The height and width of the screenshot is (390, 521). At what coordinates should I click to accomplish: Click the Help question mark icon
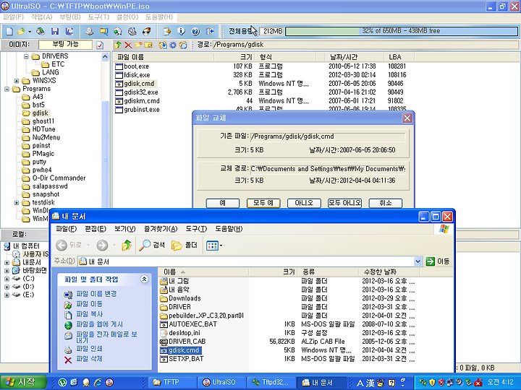(x=195, y=32)
